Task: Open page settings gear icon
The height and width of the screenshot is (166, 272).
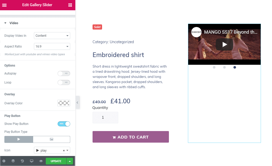Action: (4, 161)
